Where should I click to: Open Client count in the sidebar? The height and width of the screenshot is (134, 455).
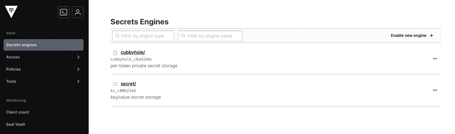(x=18, y=112)
